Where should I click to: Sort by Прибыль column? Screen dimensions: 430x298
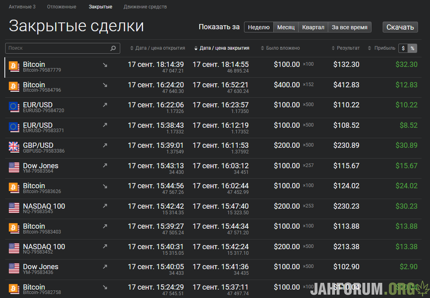pos(382,48)
